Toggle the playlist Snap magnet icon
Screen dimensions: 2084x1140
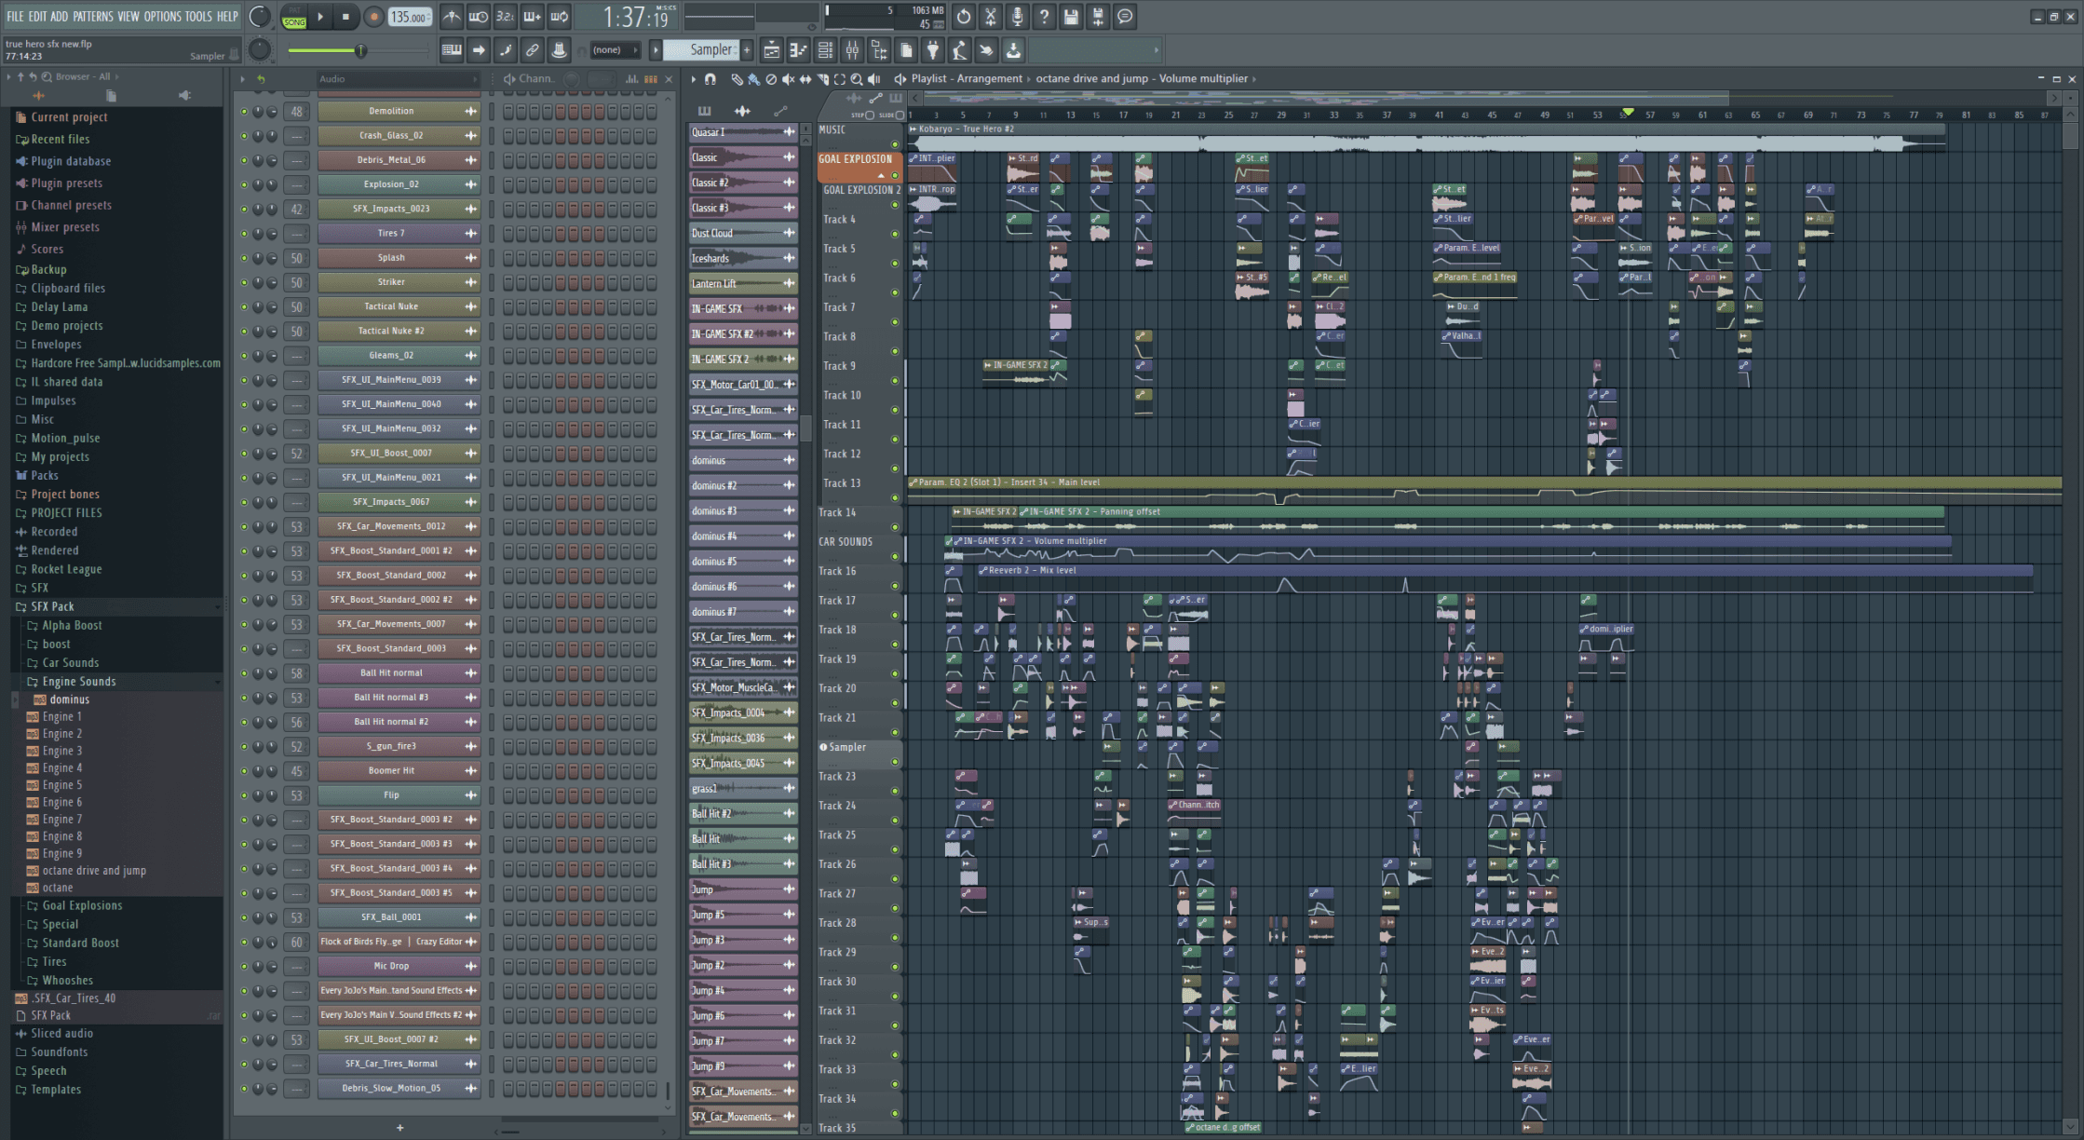click(x=710, y=79)
